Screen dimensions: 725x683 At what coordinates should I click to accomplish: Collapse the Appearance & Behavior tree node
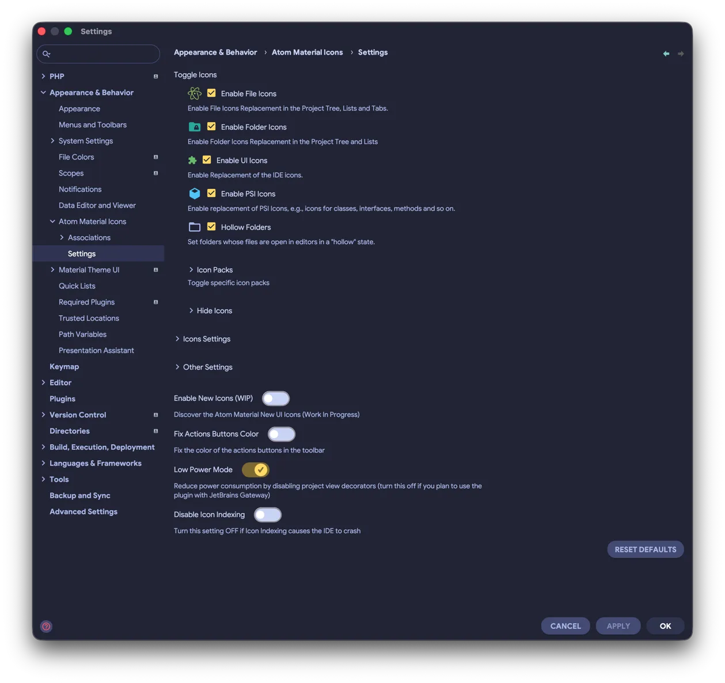pyautogui.click(x=43, y=92)
